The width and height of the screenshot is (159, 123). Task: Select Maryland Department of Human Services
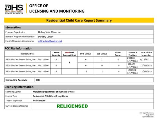pyautogui.click(x=54, y=92)
